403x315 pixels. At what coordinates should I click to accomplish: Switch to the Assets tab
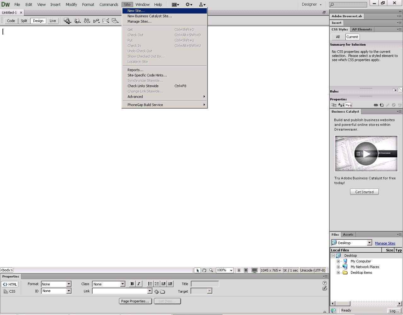[348, 234]
